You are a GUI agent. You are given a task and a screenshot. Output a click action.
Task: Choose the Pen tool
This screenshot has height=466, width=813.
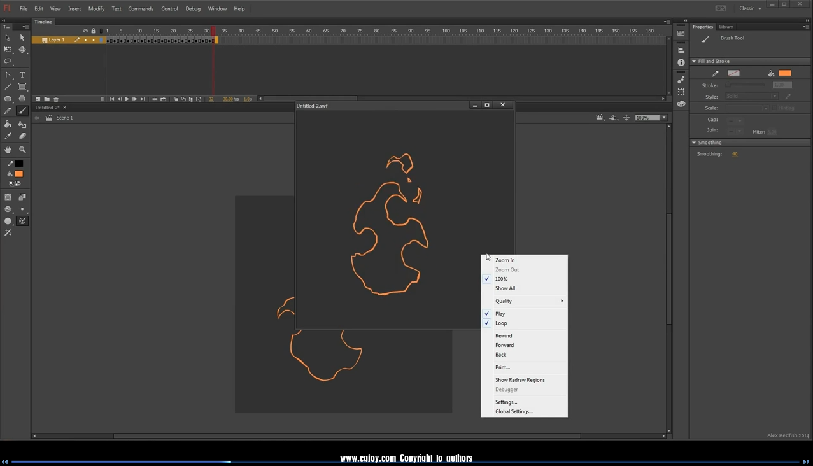click(8, 75)
